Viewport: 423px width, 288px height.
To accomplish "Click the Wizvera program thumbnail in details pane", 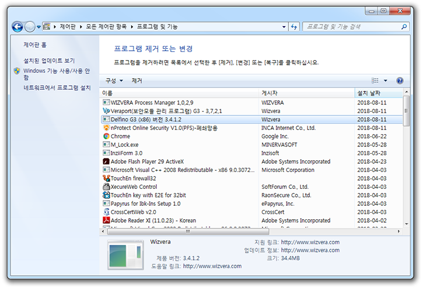I will pos(125,255).
